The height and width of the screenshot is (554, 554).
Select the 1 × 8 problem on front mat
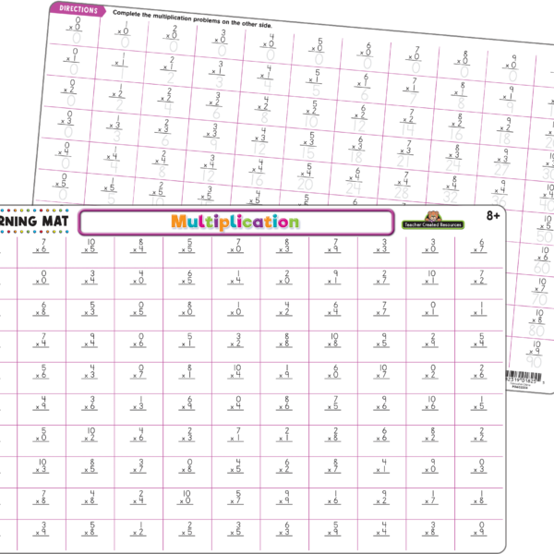[479, 498]
